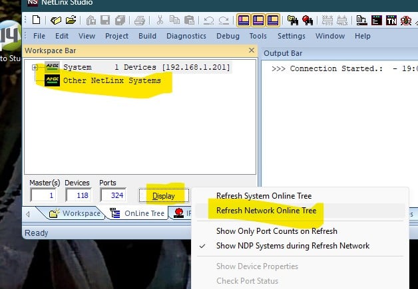This screenshot has height=289, width=418.
Task: Open the terminal window black console icon
Action: click(x=377, y=20)
